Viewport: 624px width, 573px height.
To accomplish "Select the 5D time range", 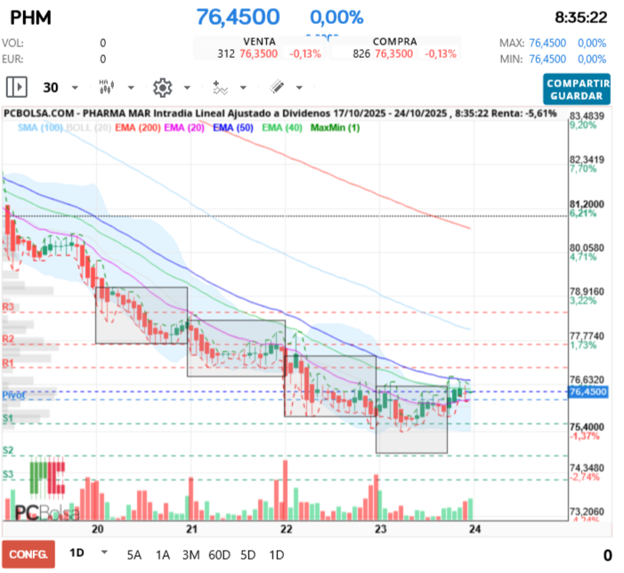I will click(x=248, y=555).
